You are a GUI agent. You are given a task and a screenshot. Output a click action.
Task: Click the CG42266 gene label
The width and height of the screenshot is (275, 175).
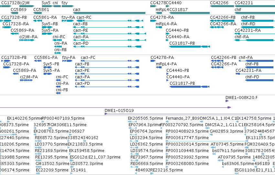(219, 3)
